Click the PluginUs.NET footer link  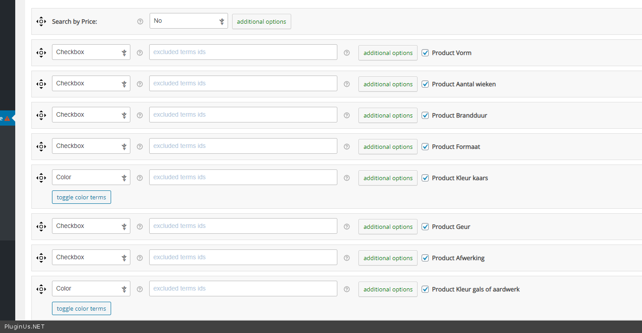(25, 327)
